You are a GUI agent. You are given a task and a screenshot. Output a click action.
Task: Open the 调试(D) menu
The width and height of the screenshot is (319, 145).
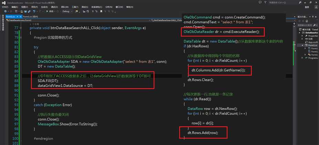pos(54,7)
